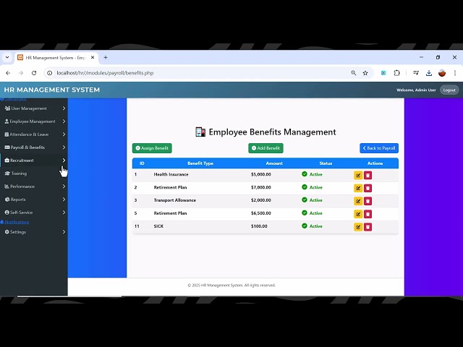Open the Chrome profile avatar

pos(442,73)
